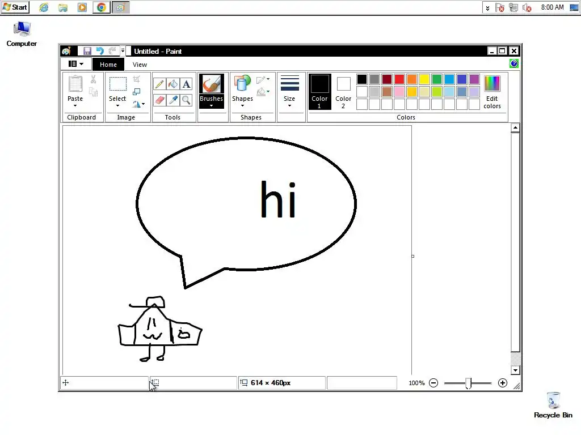581x435 pixels.
Task: Click the Start button
Action: click(x=15, y=7)
